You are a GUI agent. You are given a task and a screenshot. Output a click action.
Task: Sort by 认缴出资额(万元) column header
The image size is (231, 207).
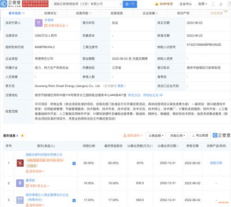point(140,146)
